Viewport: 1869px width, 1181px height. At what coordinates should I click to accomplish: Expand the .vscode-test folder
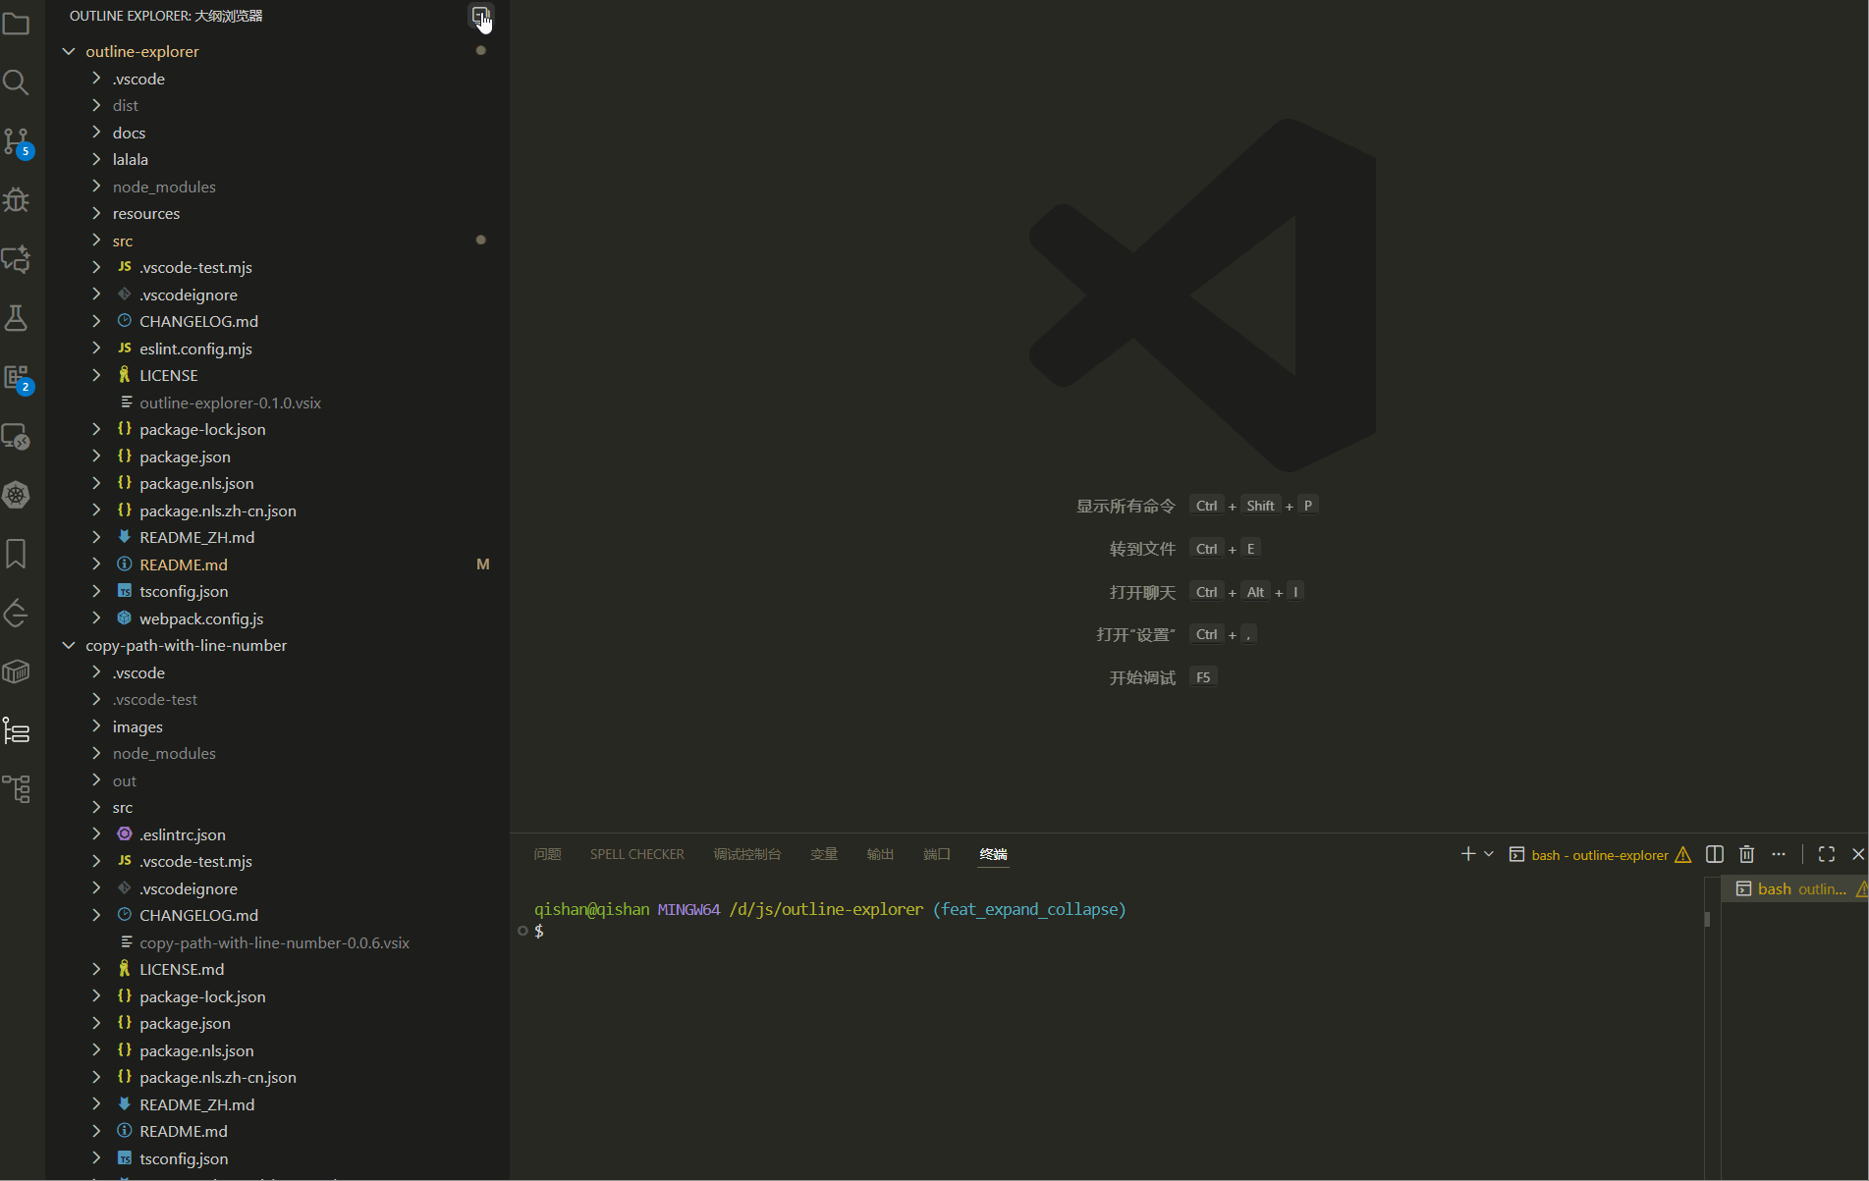click(x=96, y=699)
